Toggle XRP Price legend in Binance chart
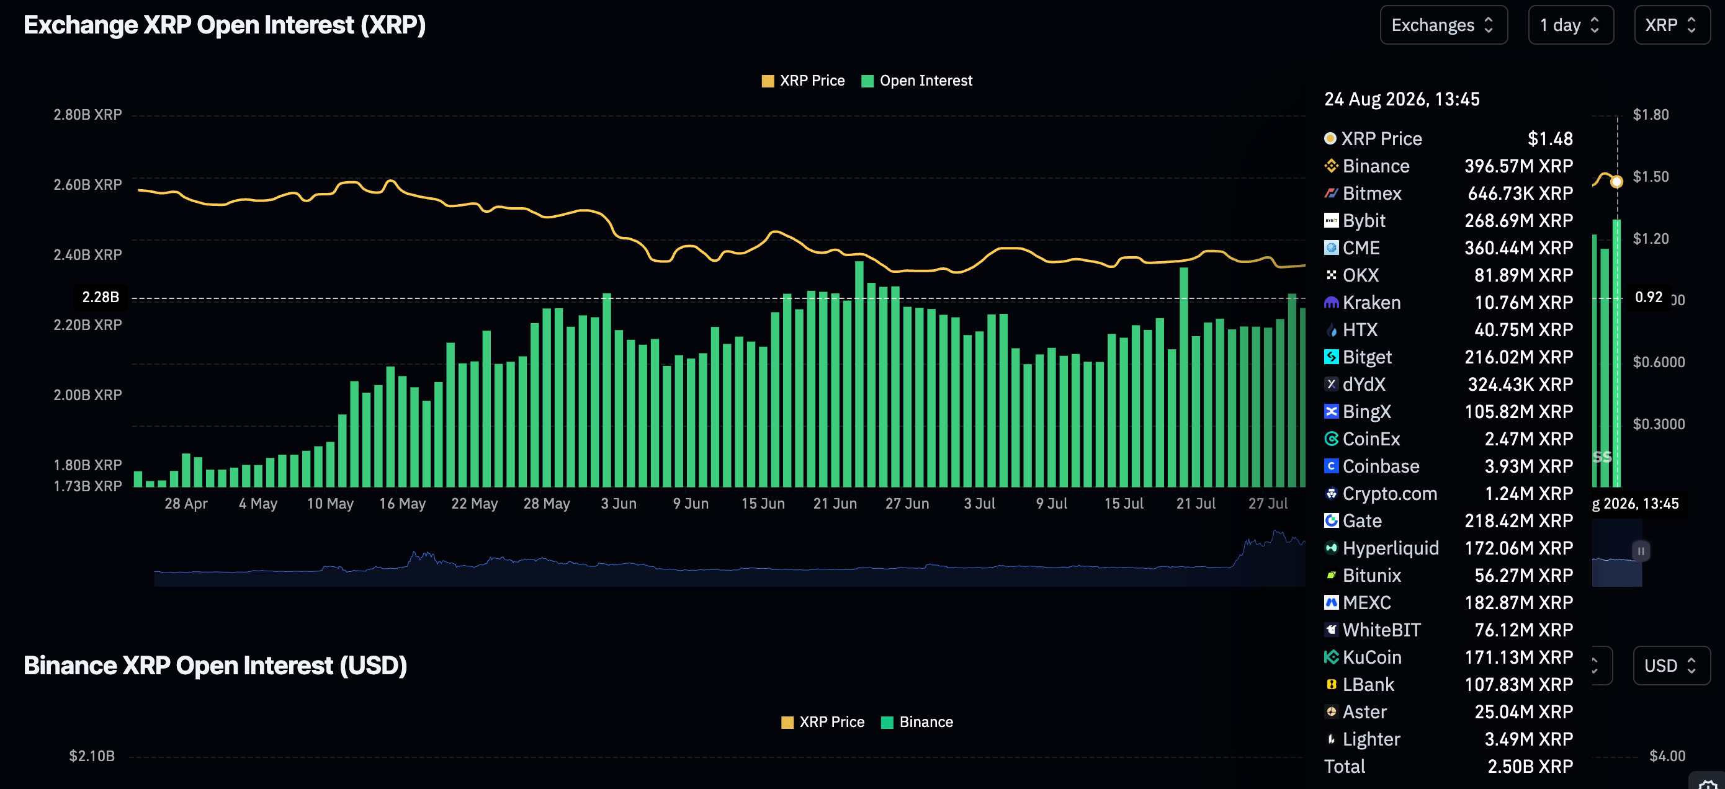 tap(822, 722)
